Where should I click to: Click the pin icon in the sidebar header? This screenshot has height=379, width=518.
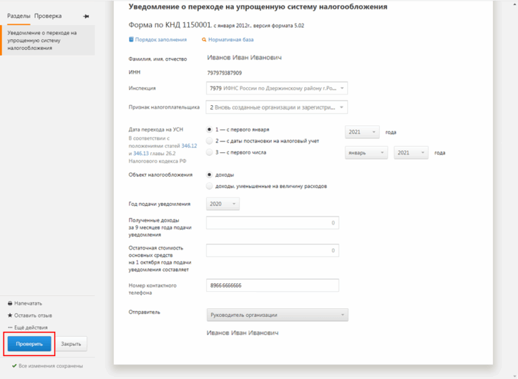click(86, 16)
